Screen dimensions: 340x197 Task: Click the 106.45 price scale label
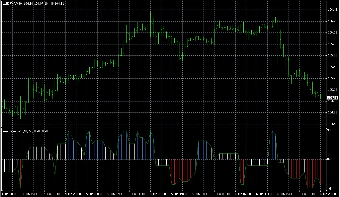332,10
